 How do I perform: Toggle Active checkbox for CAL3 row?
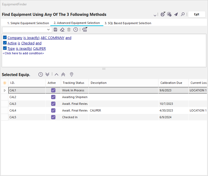tap(53, 104)
